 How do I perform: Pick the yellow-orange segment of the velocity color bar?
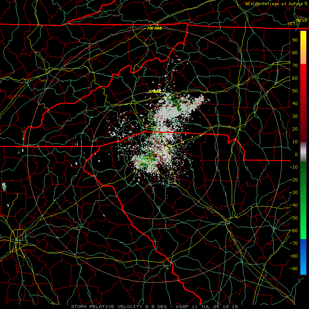[303, 47]
